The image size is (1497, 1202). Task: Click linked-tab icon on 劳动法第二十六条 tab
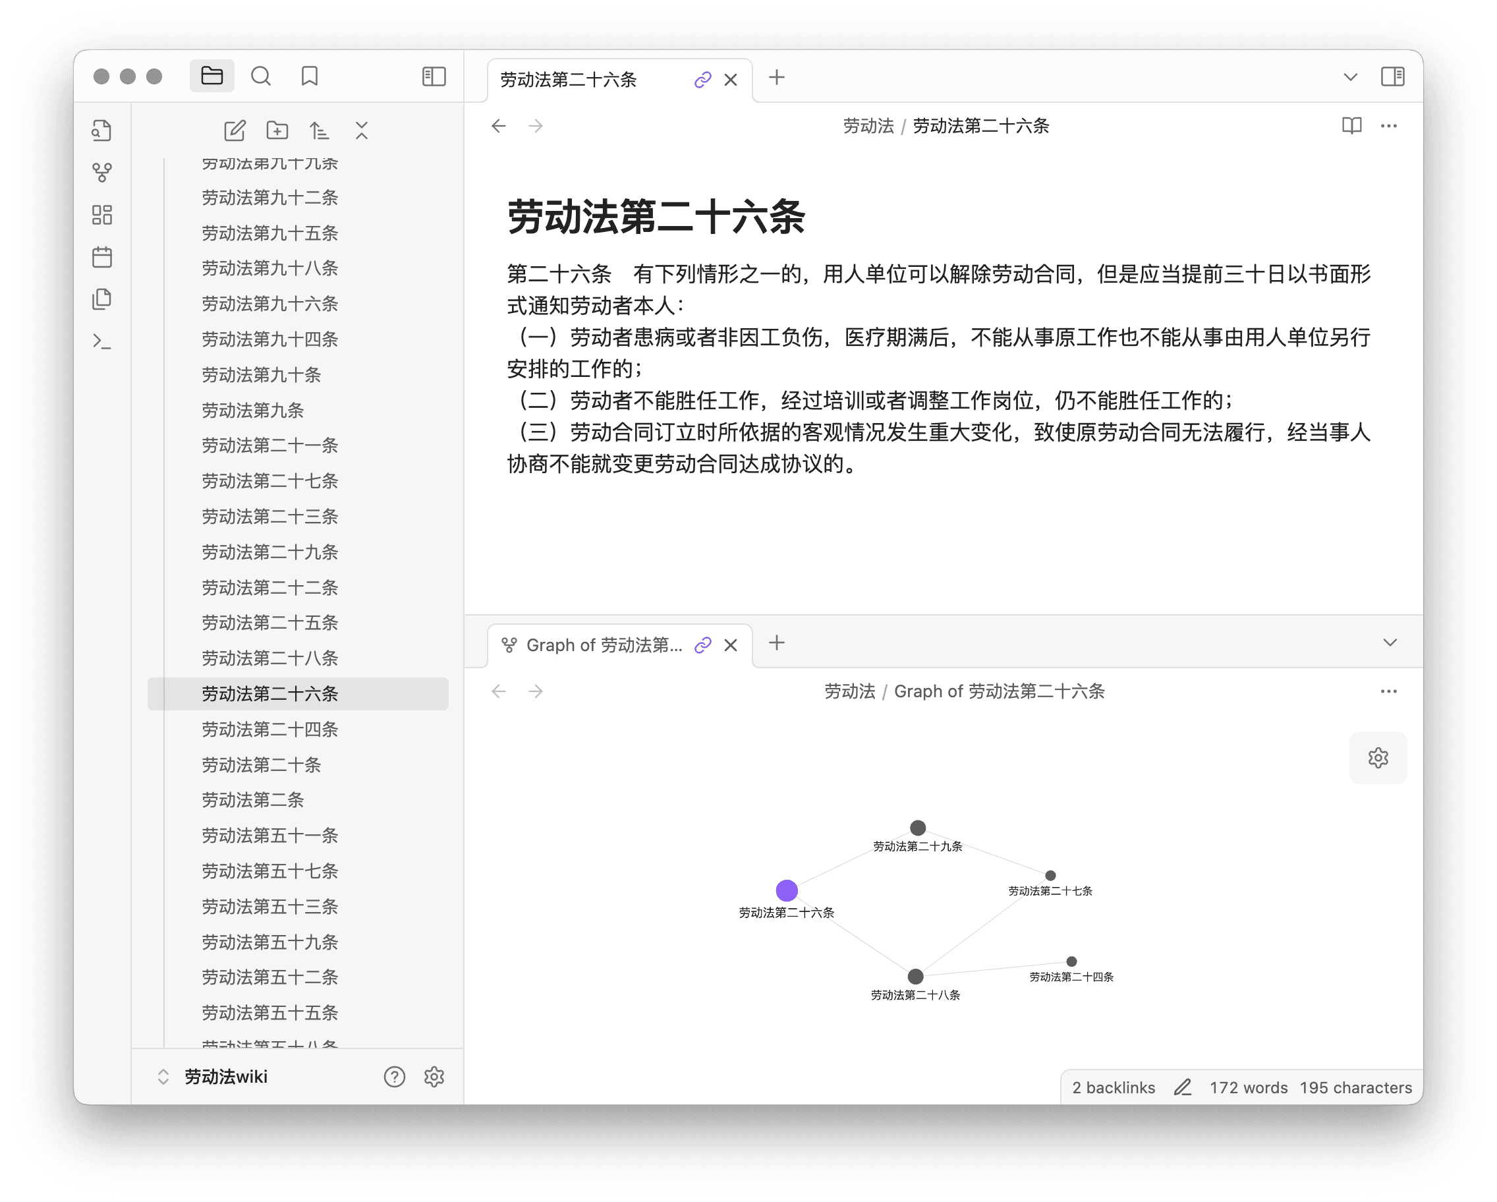(702, 80)
